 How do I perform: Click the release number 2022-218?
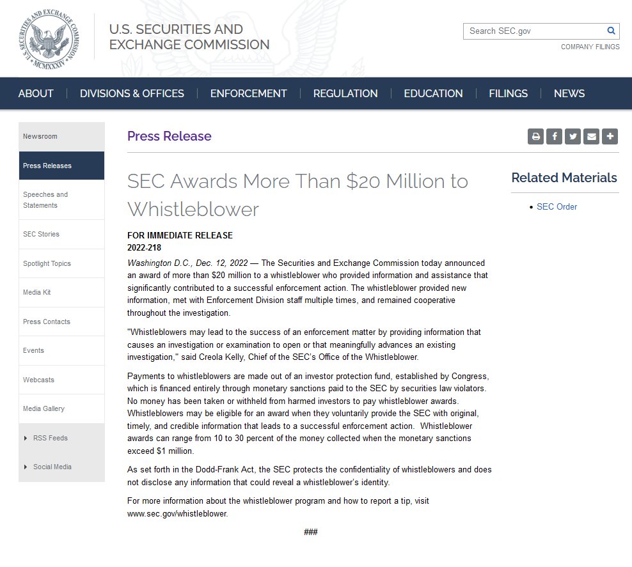[145, 247]
